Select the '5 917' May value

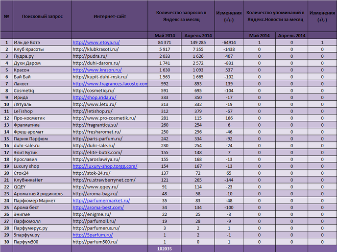[x=165, y=49]
